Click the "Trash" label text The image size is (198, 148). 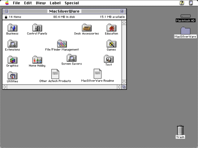pyautogui.click(x=180, y=137)
